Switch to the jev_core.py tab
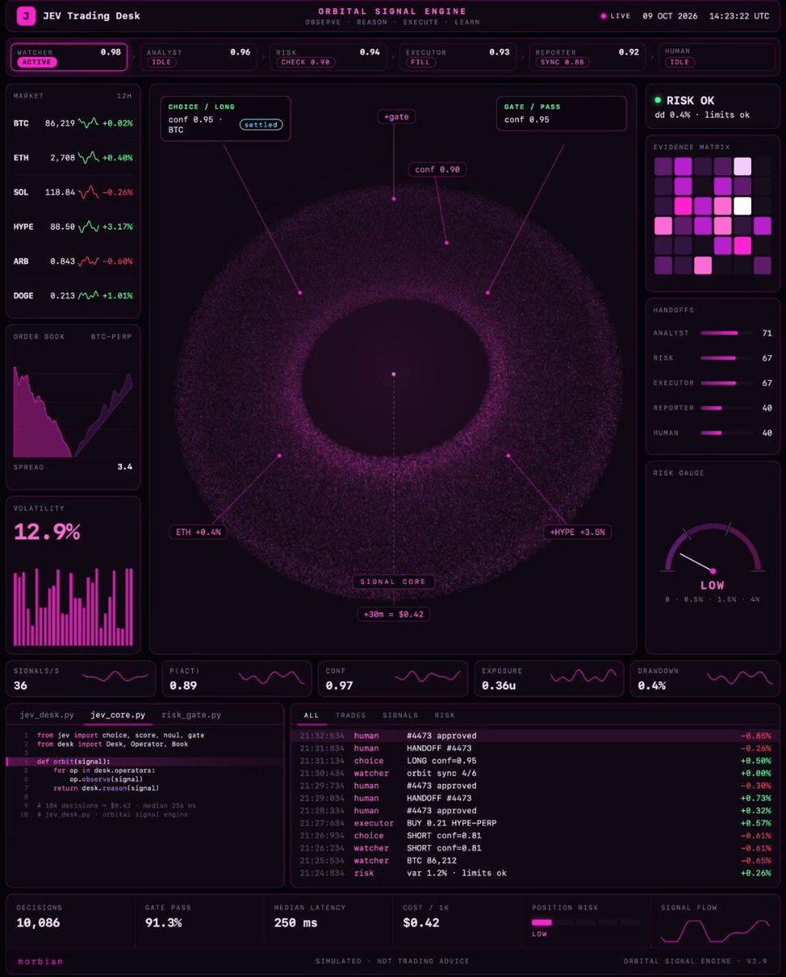This screenshot has width=786, height=977. [118, 715]
